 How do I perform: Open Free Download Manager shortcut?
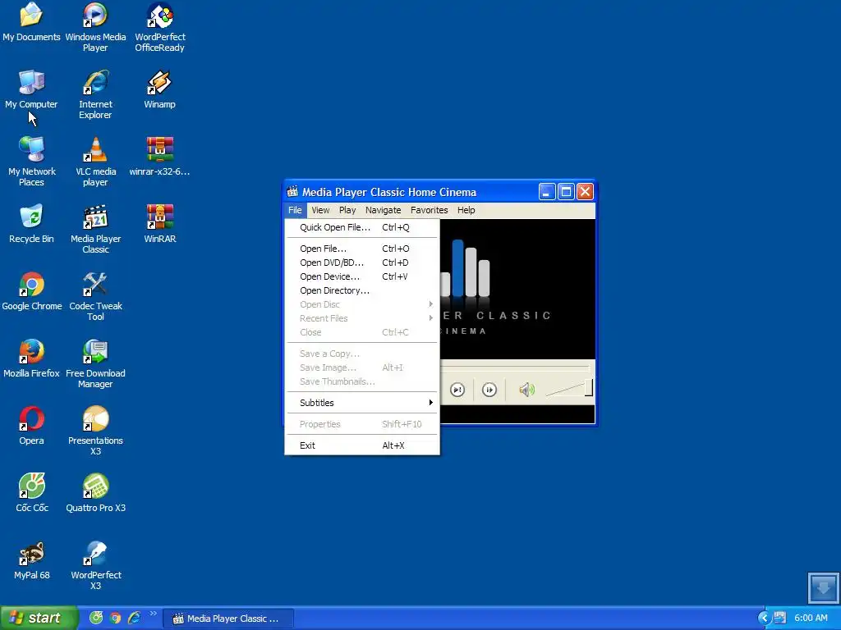[x=95, y=363]
